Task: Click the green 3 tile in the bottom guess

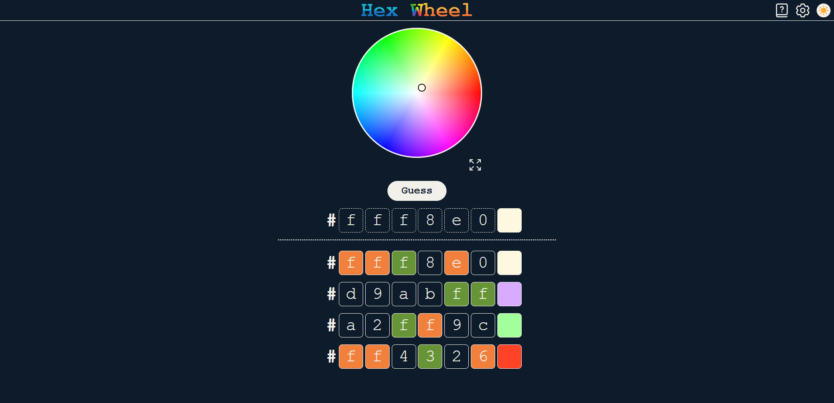Action: [430, 357]
